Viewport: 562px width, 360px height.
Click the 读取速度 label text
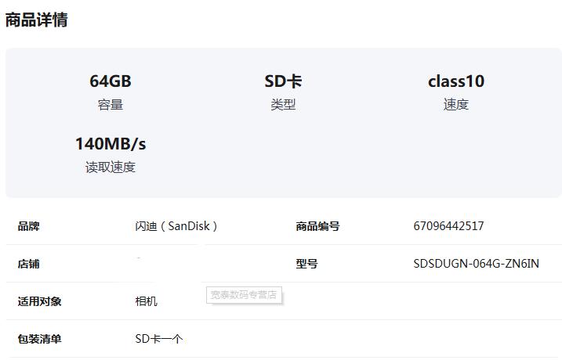(x=111, y=167)
